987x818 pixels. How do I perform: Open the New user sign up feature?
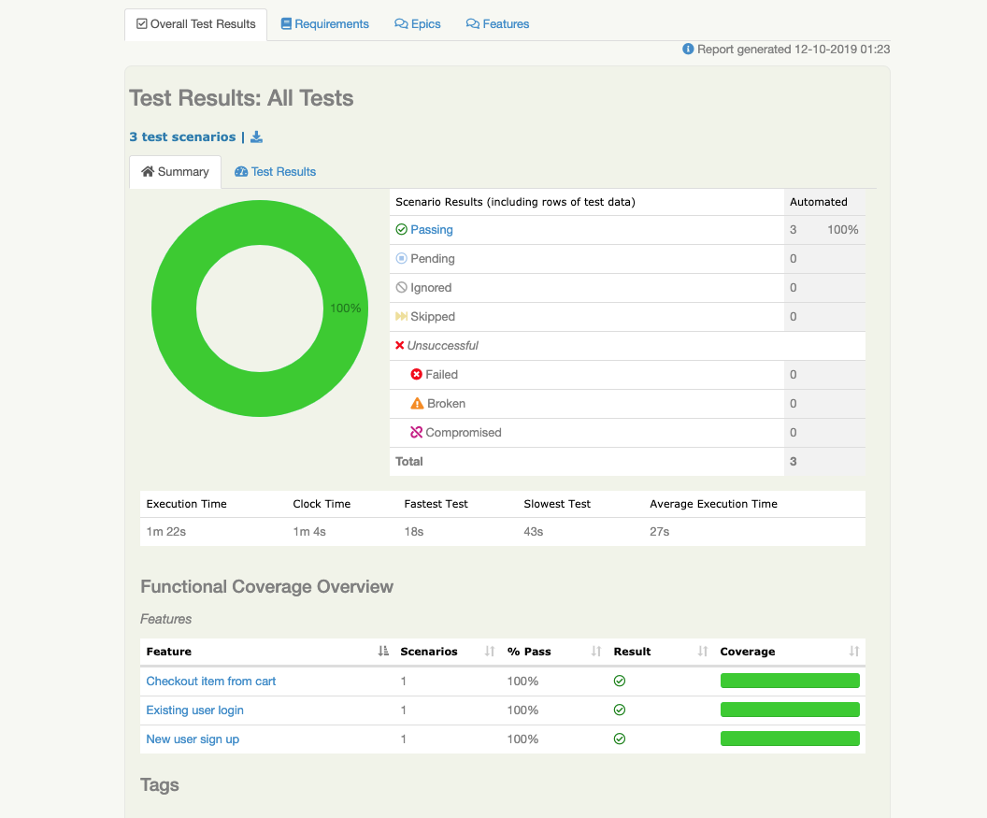click(x=193, y=739)
